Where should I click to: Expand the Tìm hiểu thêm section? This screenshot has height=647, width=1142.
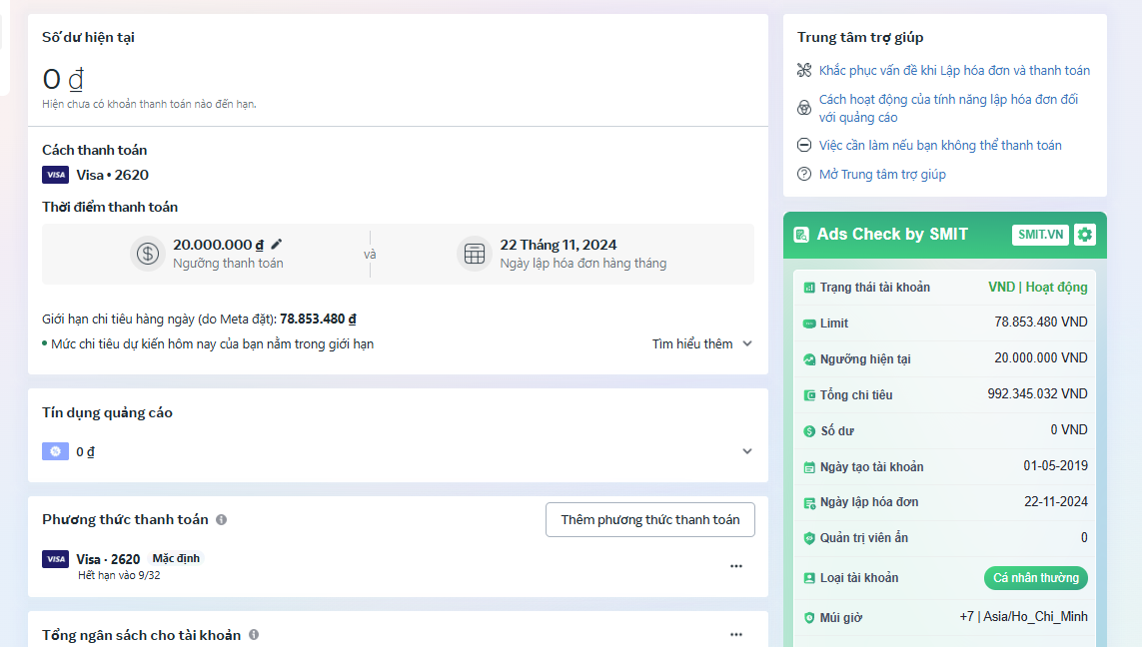[x=701, y=343]
